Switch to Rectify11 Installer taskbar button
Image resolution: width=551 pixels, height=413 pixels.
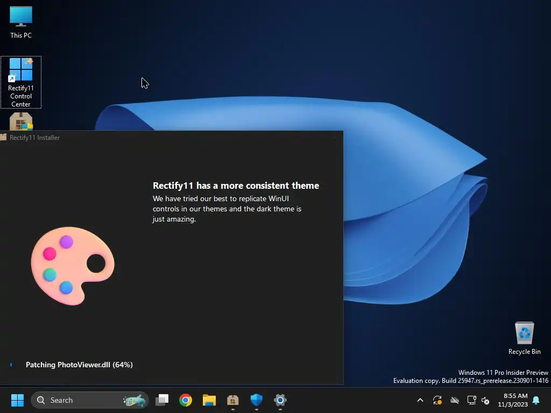[x=232, y=400]
